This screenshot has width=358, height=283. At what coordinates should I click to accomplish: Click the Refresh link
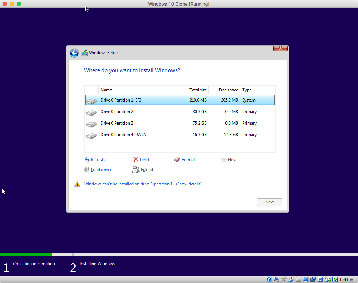pyautogui.click(x=98, y=160)
